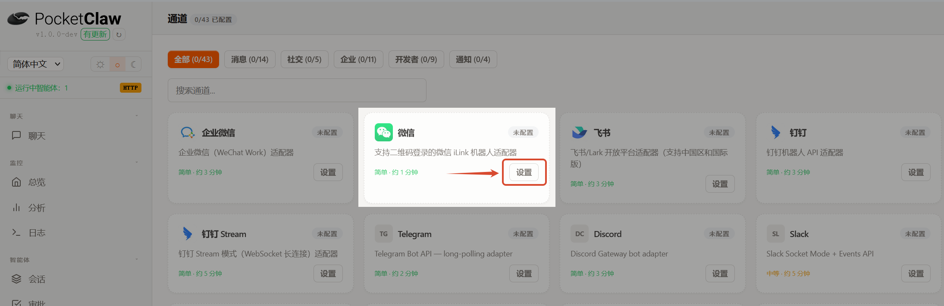The image size is (944, 306).
Task: Click the Discord DC icon
Action: (580, 234)
